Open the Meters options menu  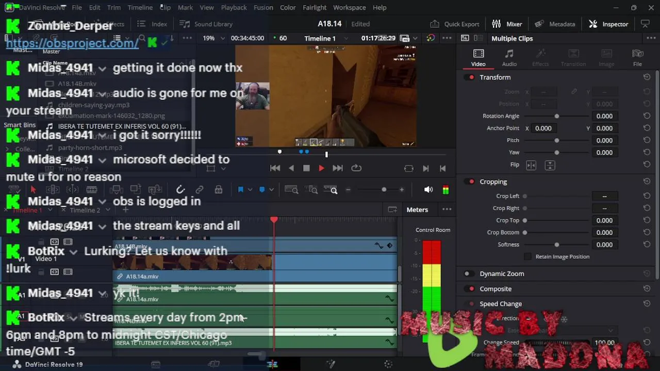point(447,210)
